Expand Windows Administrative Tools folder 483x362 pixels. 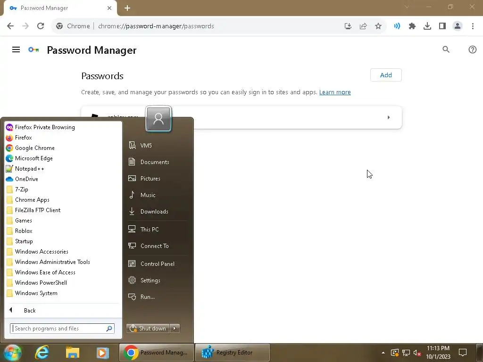coord(48,262)
